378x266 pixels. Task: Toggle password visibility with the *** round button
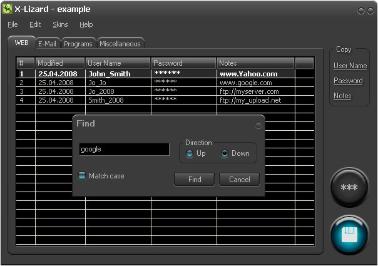click(x=349, y=187)
